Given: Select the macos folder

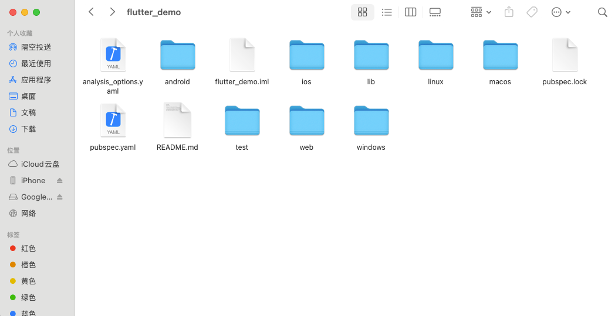Looking at the screenshot, I should pyautogui.click(x=500, y=55).
